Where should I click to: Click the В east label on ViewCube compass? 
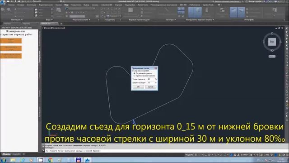280,42
